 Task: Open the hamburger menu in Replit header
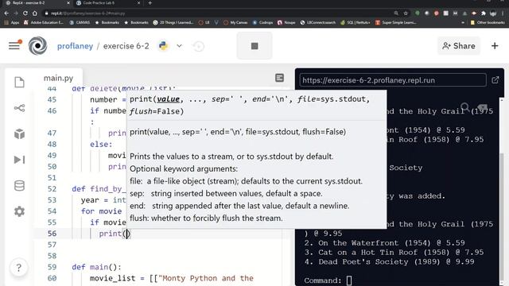[x=14, y=46]
